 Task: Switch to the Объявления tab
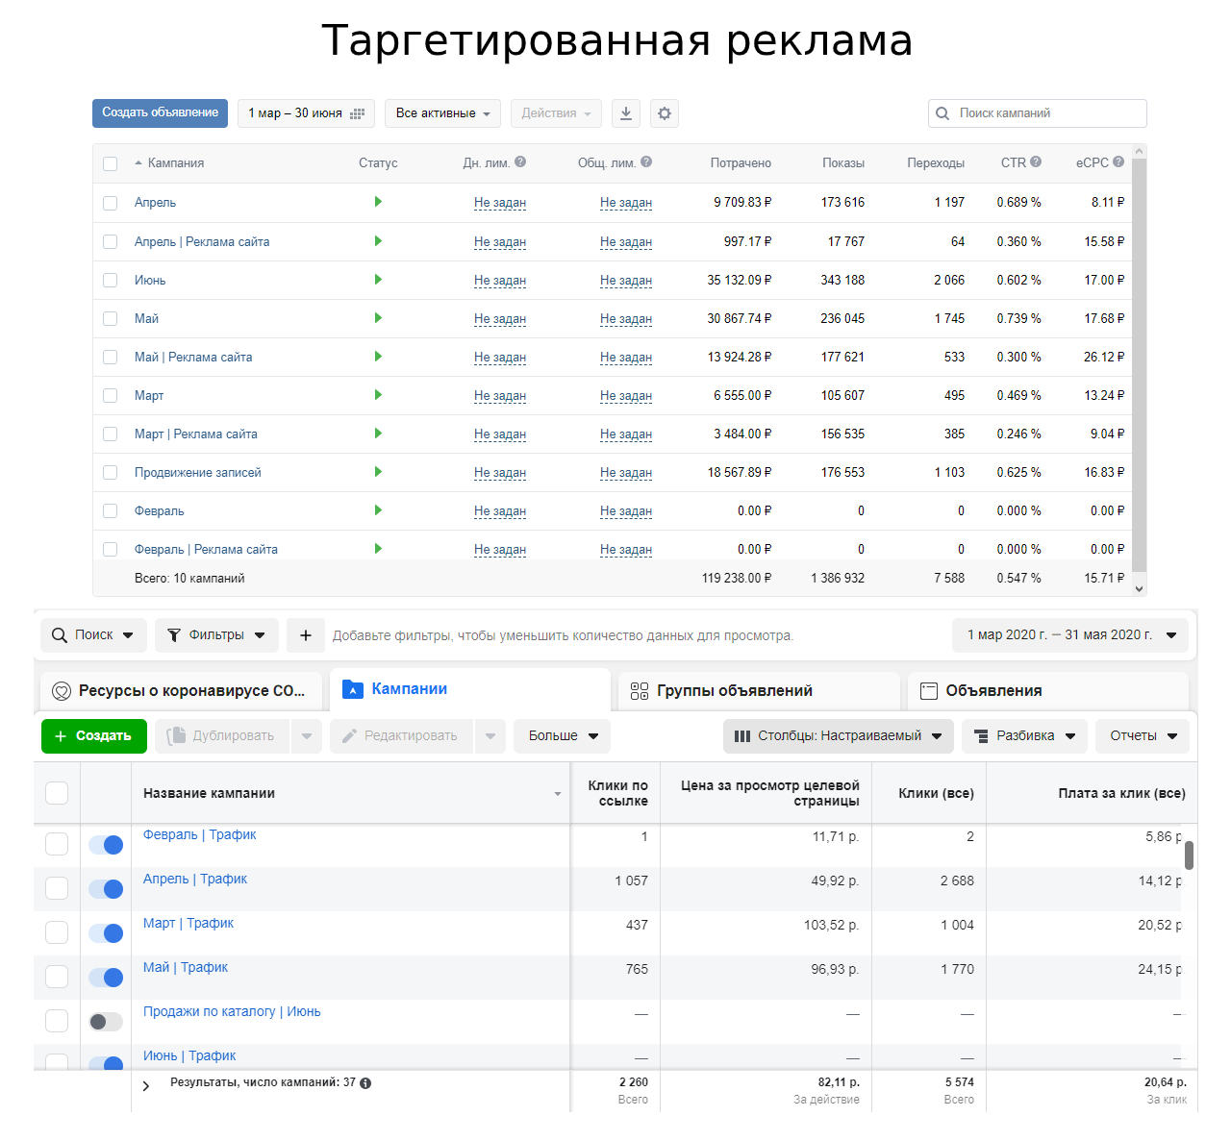[x=1048, y=691]
